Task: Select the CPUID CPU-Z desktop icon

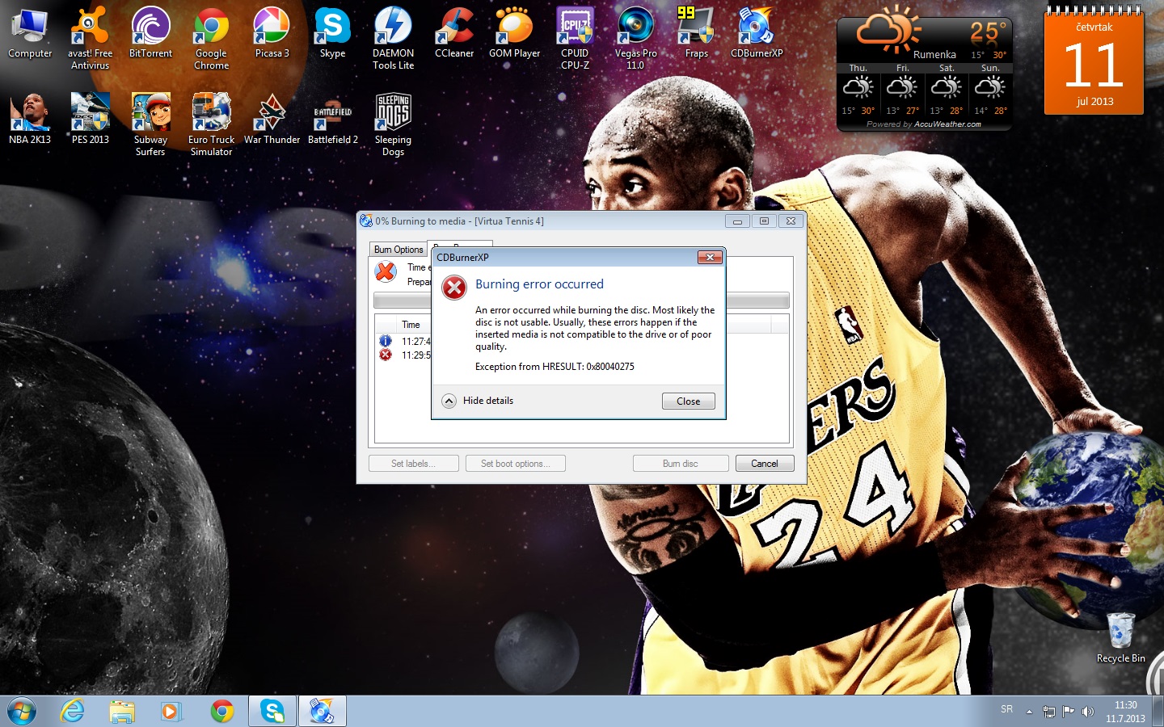Action: pyautogui.click(x=575, y=38)
